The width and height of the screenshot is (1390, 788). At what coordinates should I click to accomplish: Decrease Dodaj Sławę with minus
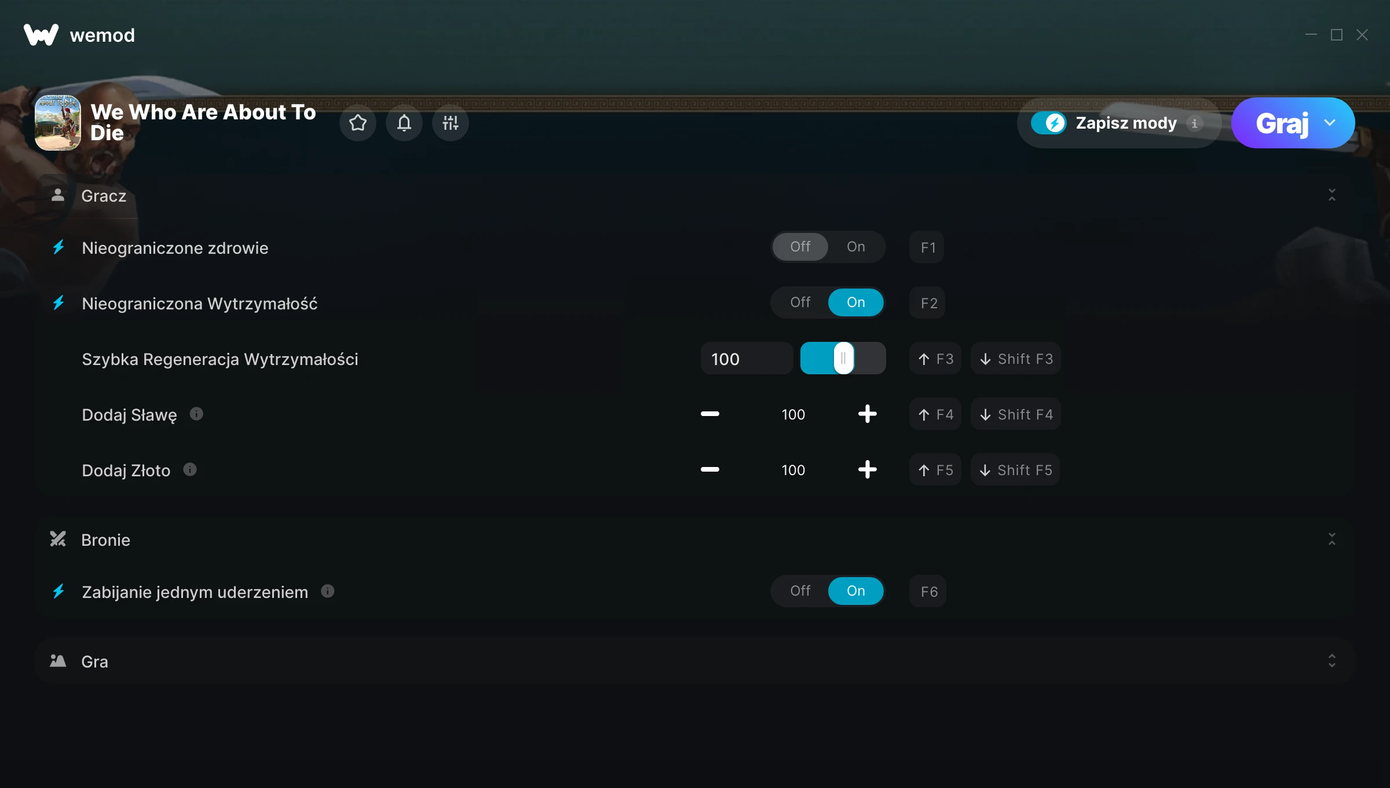coord(710,414)
